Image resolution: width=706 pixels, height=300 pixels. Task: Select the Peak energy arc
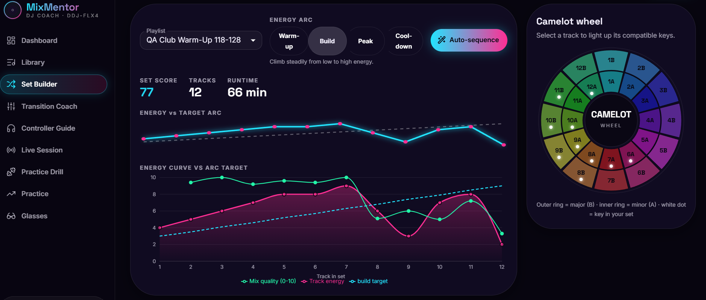(x=365, y=41)
